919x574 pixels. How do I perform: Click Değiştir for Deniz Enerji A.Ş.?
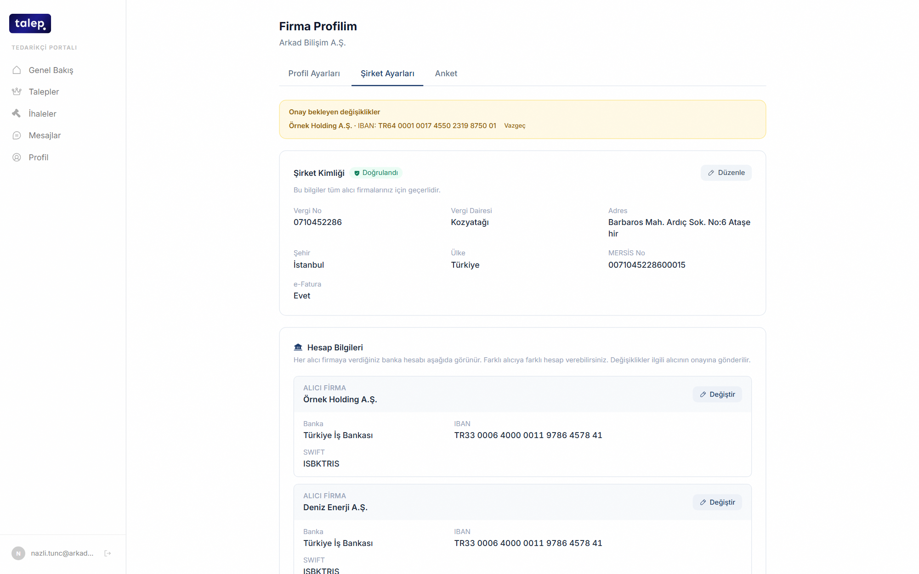click(x=717, y=502)
